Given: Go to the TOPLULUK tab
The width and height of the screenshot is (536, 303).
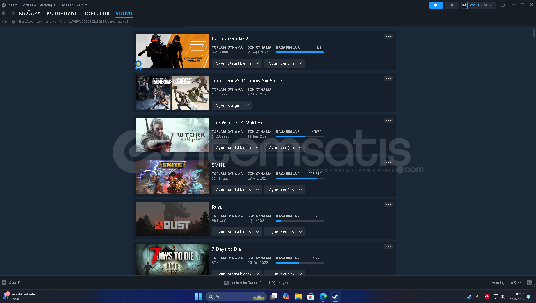Looking at the screenshot, I should click(x=97, y=13).
